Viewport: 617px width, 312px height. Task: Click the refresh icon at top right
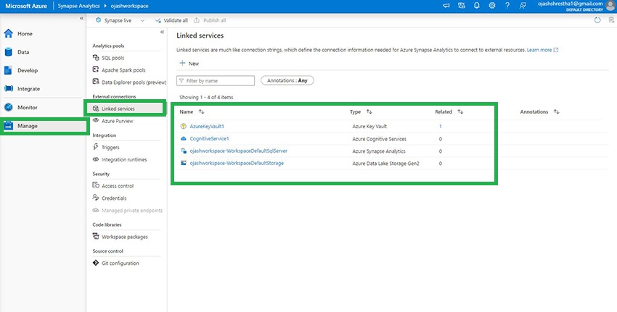597,20
